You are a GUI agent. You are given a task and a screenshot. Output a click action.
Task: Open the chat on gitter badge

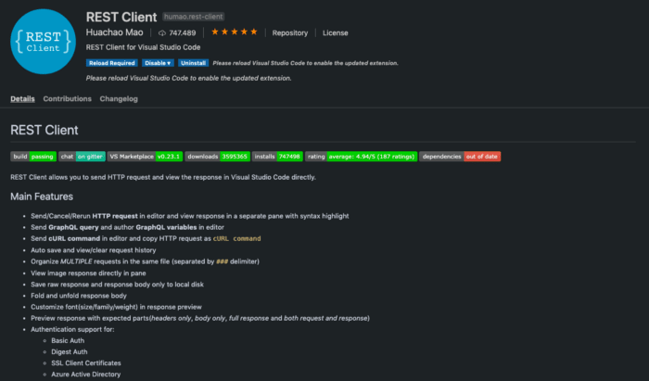tap(82, 157)
